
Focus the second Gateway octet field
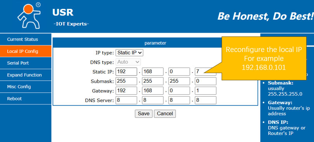click(x=153, y=91)
